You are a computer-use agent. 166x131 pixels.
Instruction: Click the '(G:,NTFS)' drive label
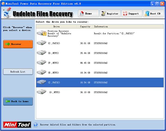click(x=55, y=92)
